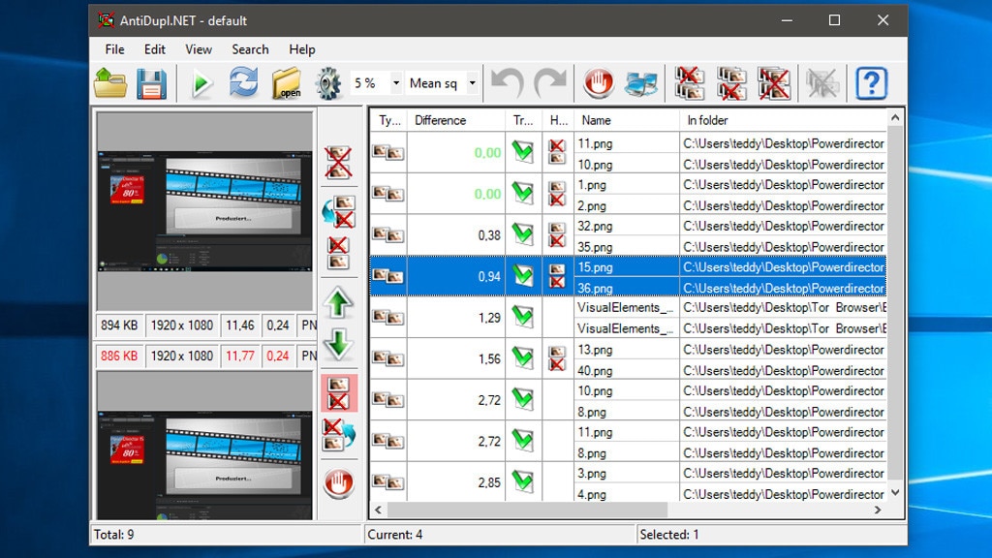The width and height of the screenshot is (992, 558).
Task: Open the Search menu
Action: coord(250,49)
